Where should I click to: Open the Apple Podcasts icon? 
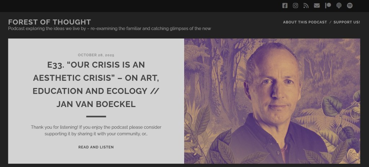(x=339, y=5)
